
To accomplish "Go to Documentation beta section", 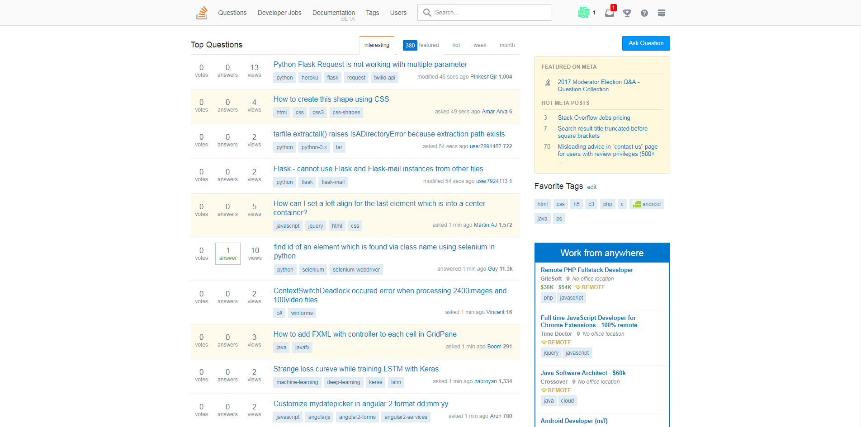I will pyautogui.click(x=333, y=13).
